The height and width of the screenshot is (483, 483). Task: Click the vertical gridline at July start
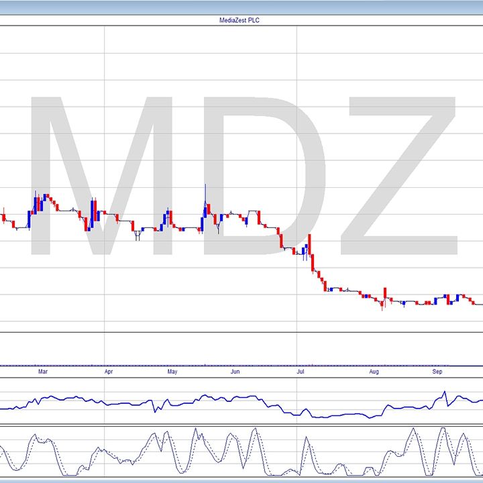click(x=297, y=134)
